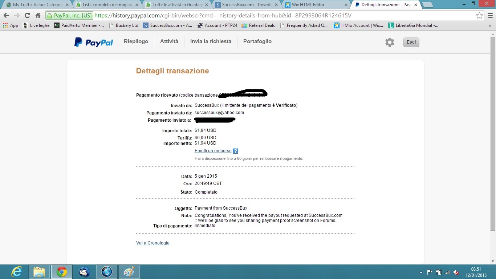Open Il Mio Account Wix bookmark
Screen dimensions: 496x279
[358, 25]
